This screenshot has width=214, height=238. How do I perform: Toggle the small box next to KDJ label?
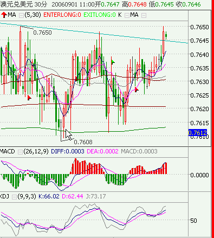pyautogui.click(x=14, y=197)
